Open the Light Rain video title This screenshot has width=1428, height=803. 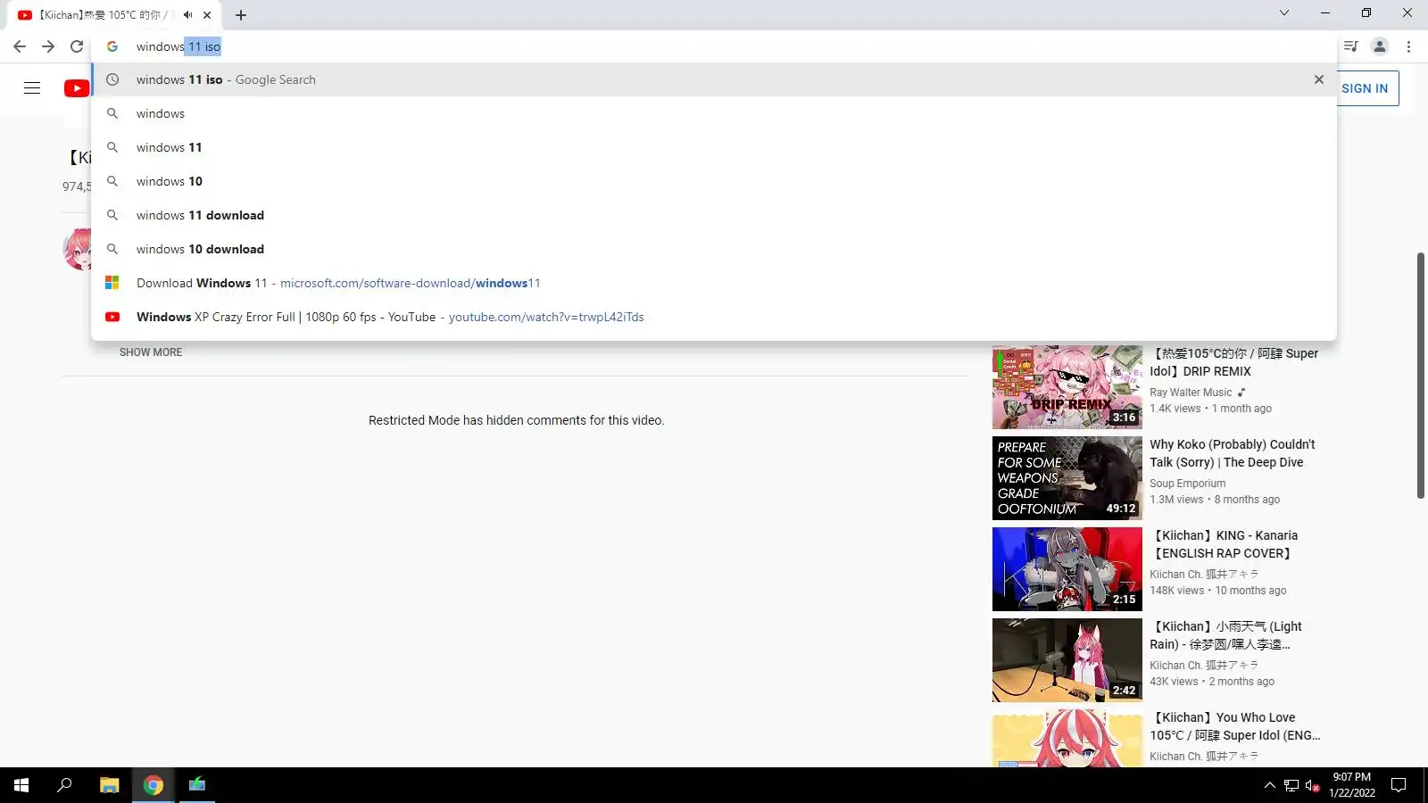coord(1225,635)
